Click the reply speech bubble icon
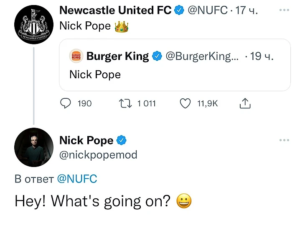 click(x=66, y=103)
